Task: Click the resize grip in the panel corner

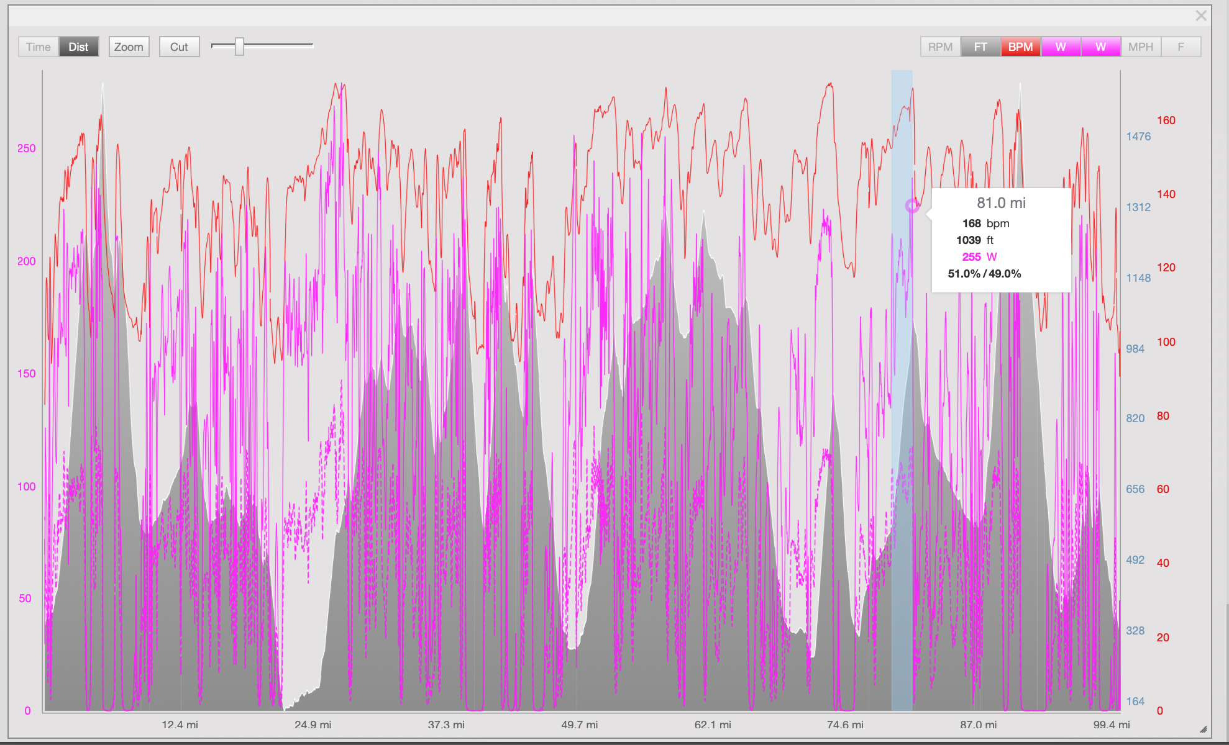Action: click(1203, 729)
